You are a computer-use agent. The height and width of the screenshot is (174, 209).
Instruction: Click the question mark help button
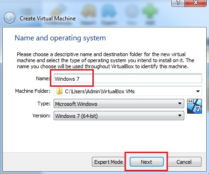[x=178, y=3]
